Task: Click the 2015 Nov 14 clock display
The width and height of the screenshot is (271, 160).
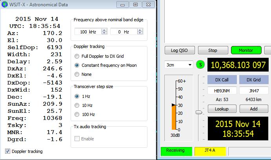Action: (x=238, y=129)
